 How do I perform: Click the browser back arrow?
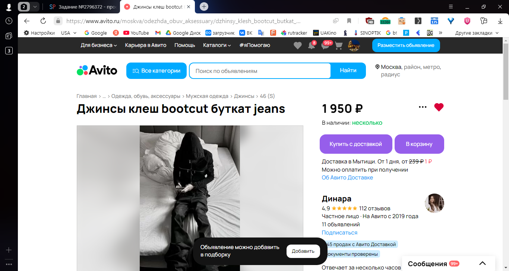pyautogui.click(x=27, y=21)
